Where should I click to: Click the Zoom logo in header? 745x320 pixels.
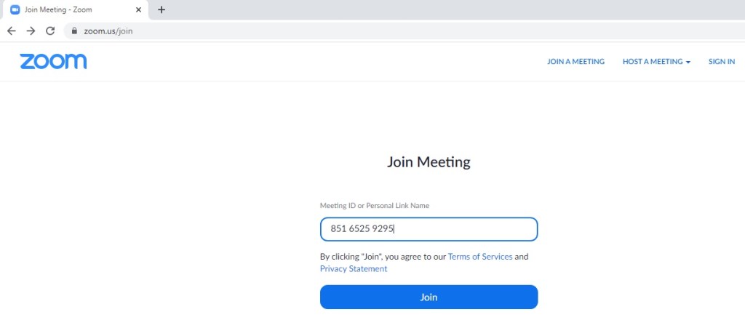(x=53, y=61)
